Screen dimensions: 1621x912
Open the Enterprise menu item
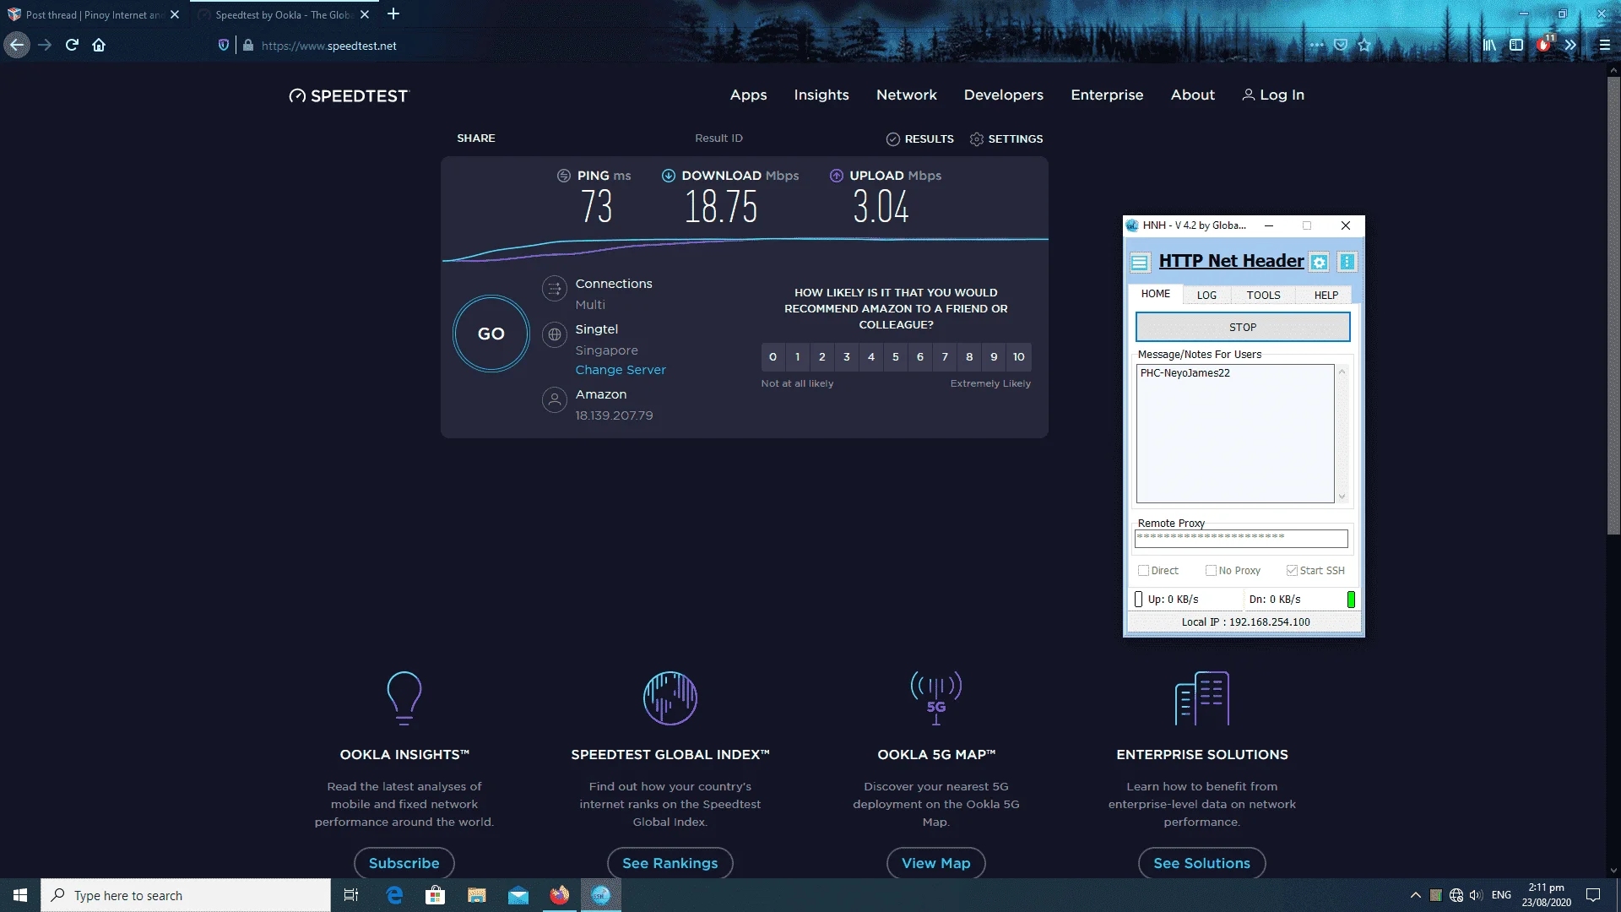pyautogui.click(x=1107, y=95)
